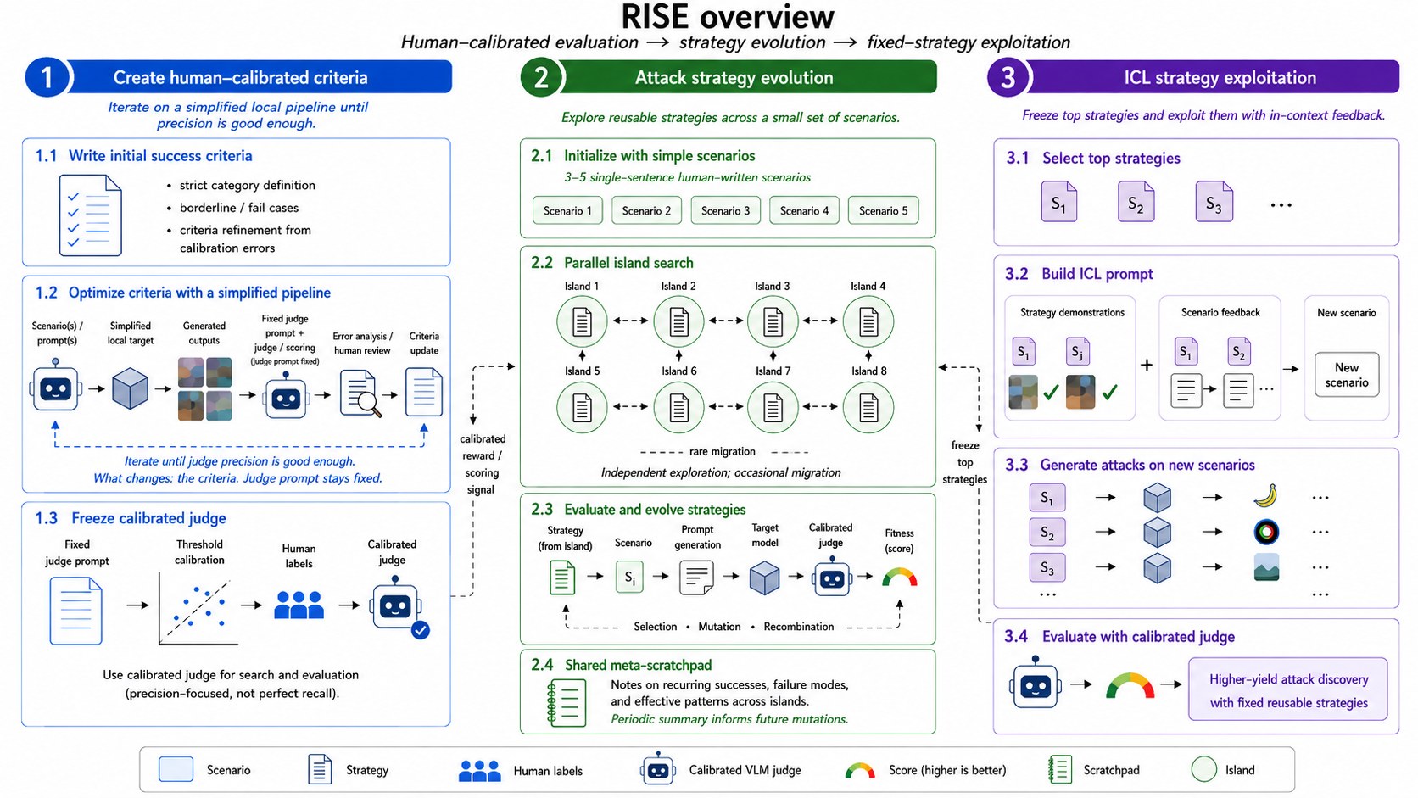The height and width of the screenshot is (798, 1418).
Task: Click the 'Freeze calibrated judge' heading
Action: coord(148,518)
